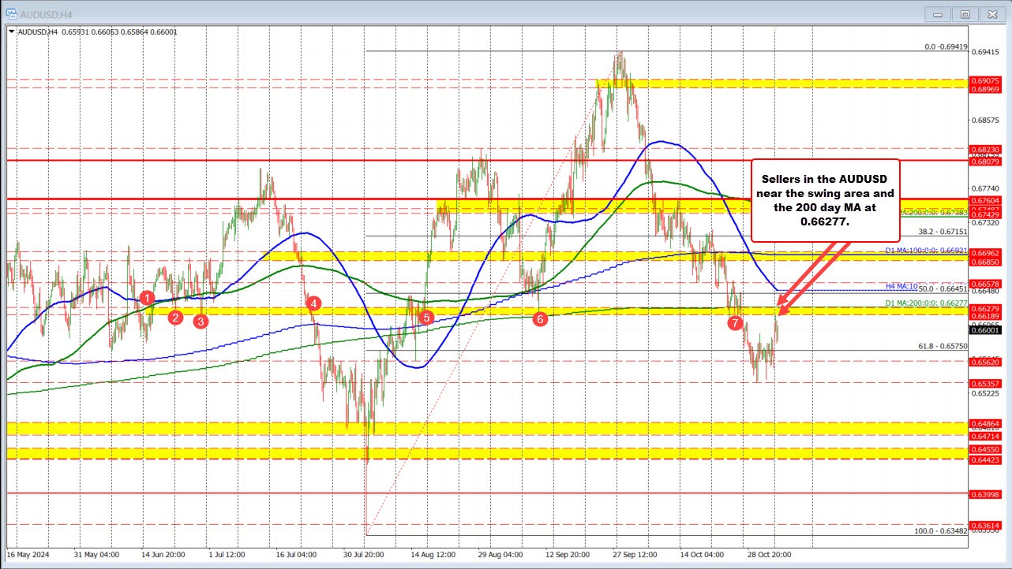1012x569 pixels.
Task: Click the AUDUSD chart icon in the title bar
Action: pyautogui.click(x=11, y=13)
